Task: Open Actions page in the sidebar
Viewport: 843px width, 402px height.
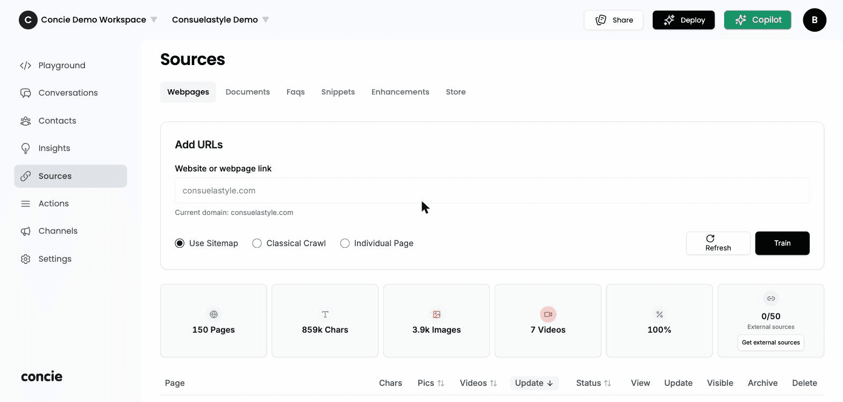Action: [x=70, y=204]
